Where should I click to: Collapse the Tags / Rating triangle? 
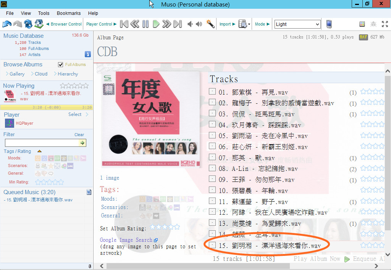click(x=39, y=151)
